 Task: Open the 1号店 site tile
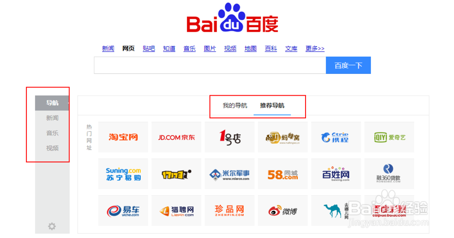pyautogui.click(x=230, y=137)
